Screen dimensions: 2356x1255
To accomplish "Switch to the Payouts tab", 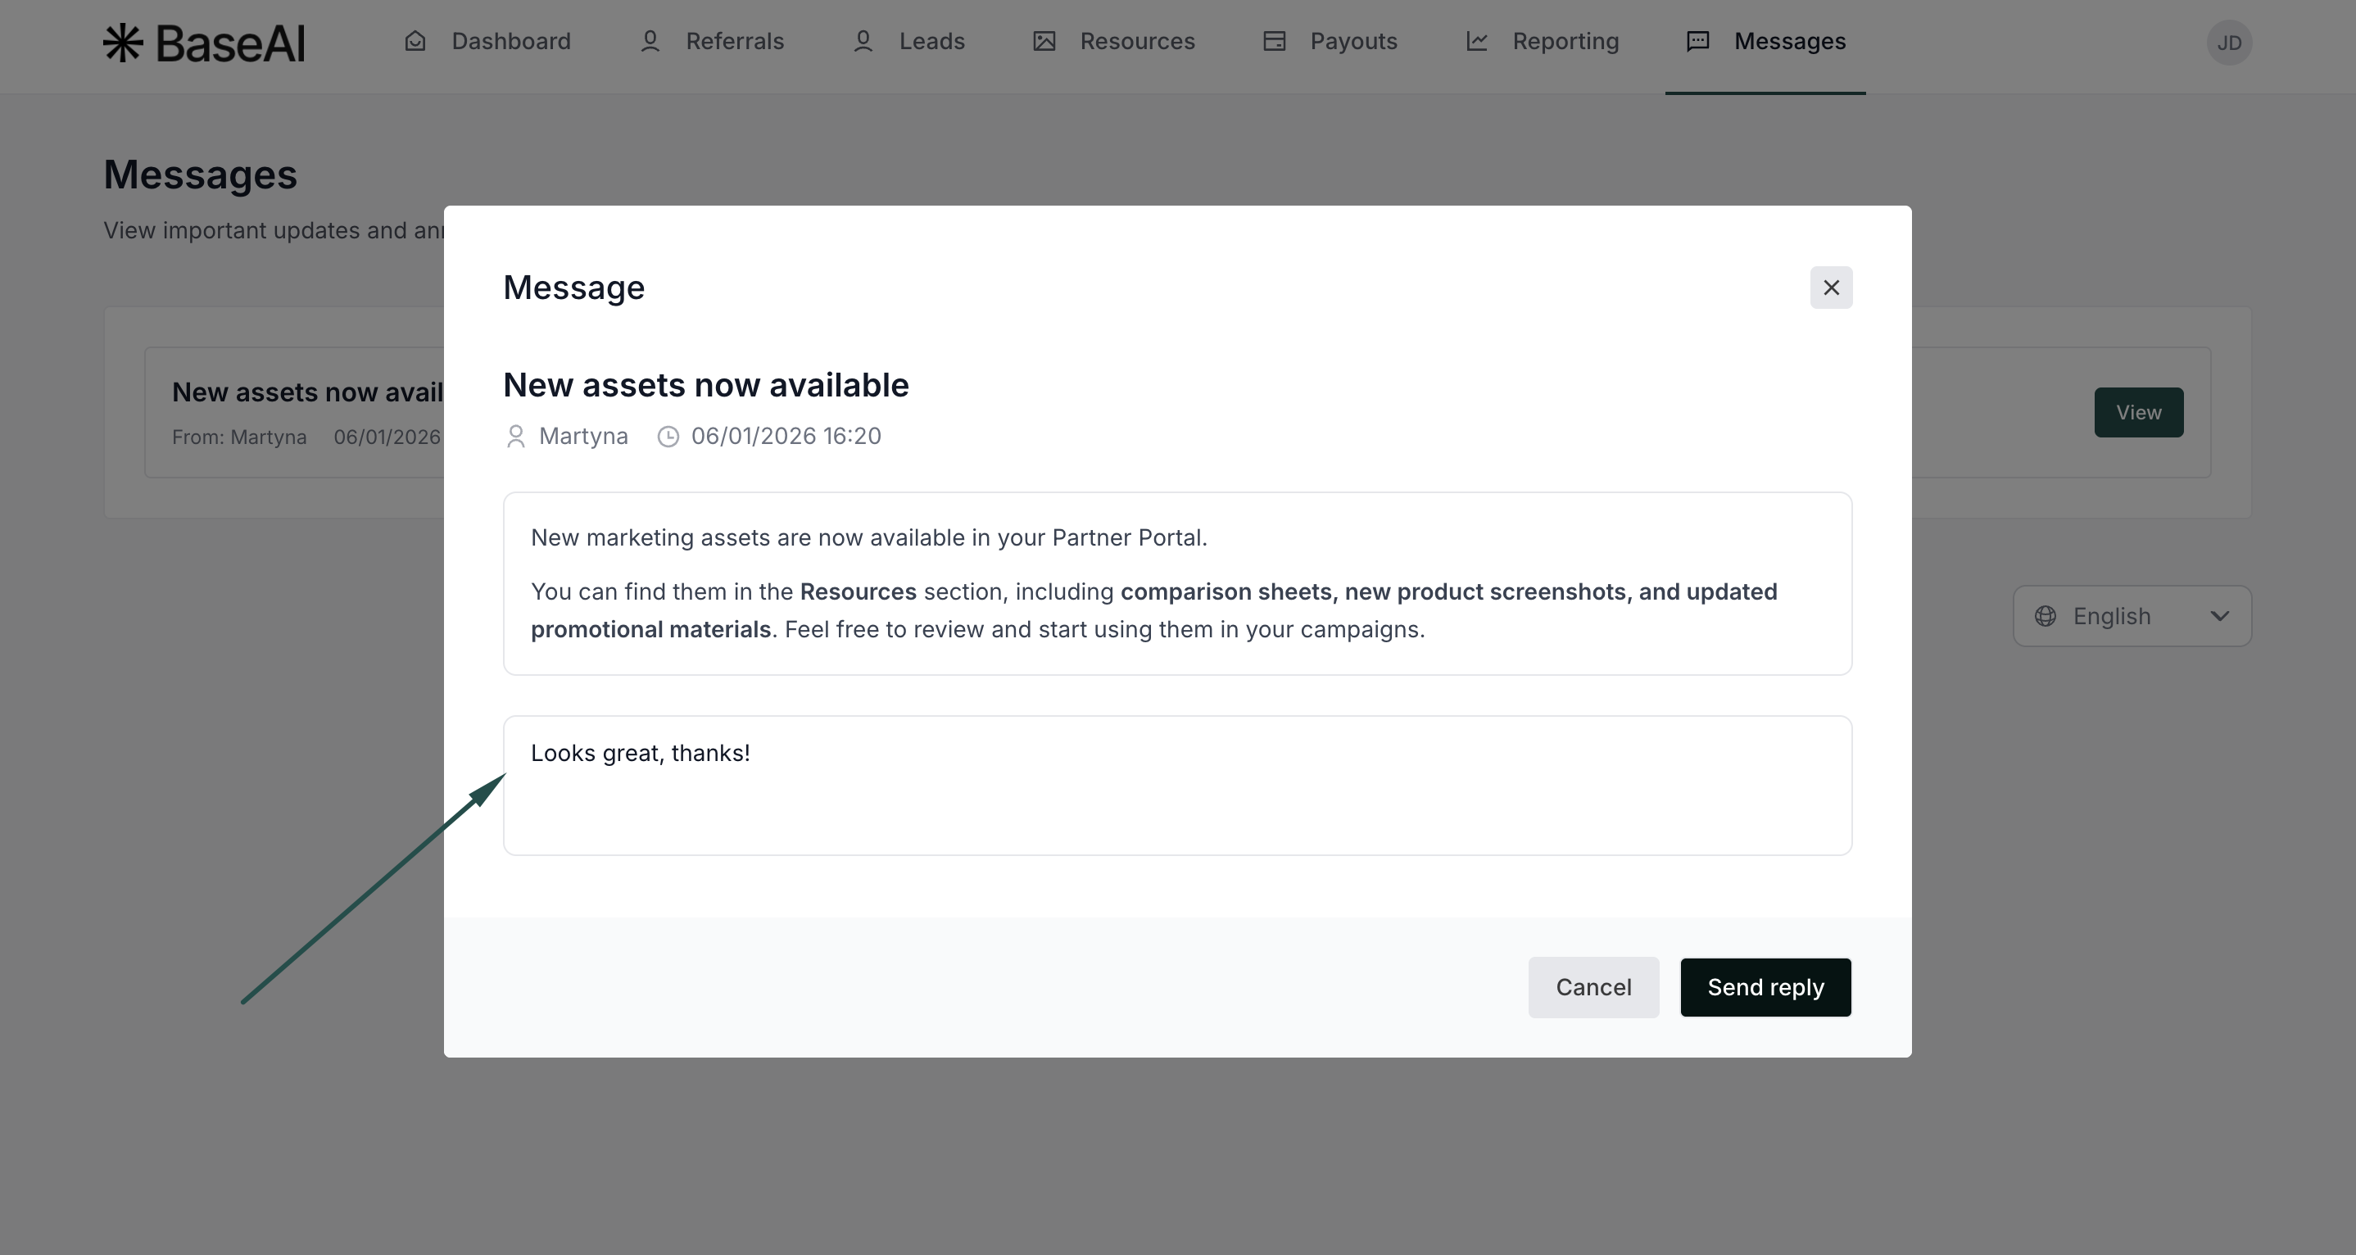I will point(1352,41).
